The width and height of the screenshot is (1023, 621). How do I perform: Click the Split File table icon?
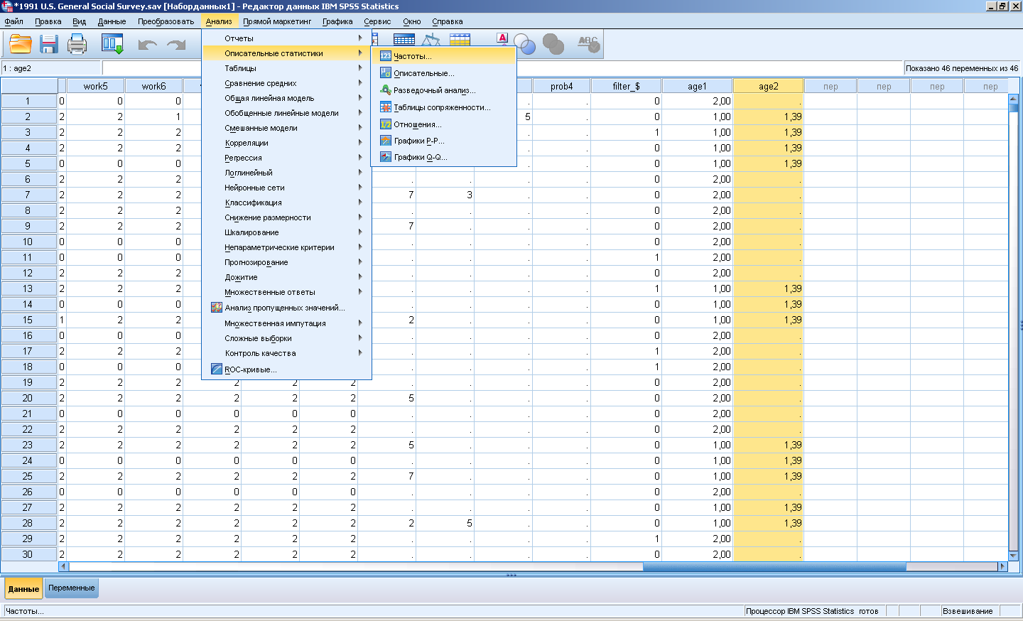404,39
